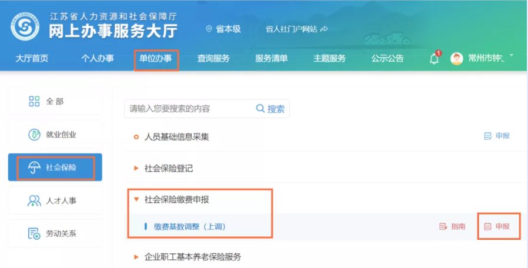Screen dimensions: 528x268
Task: Click the location pin icon beside 省本级
Action: 209,29
